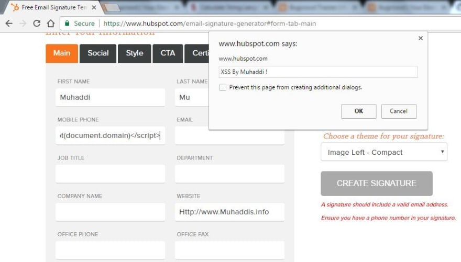Click the valid email address error message

pyautogui.click(x=385, y=204)
